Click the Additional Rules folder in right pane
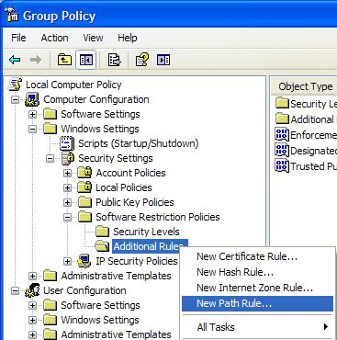Viewport: 337px width, 340px height. [282, 119]
